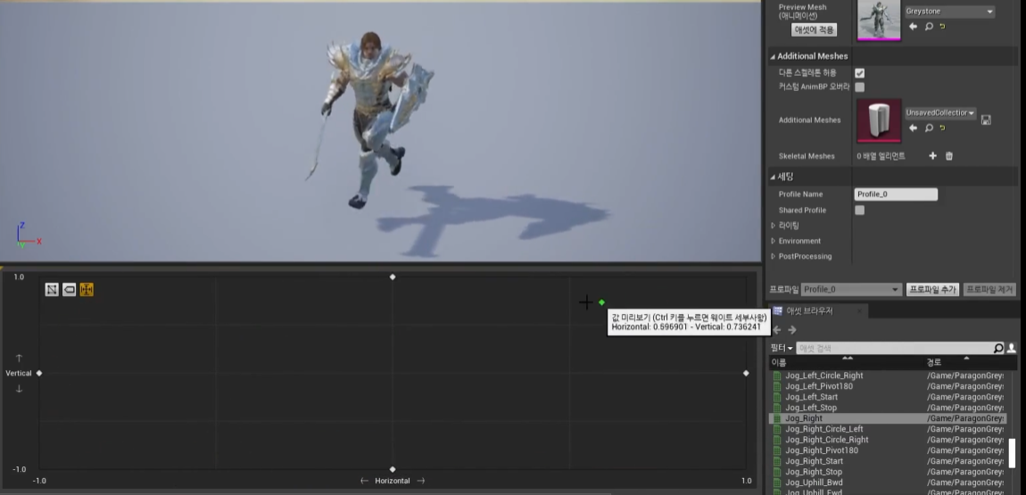1026x495 pixels.
Task: Toggle the triangulation display button in blend space grid
Action: click(52, 290)
